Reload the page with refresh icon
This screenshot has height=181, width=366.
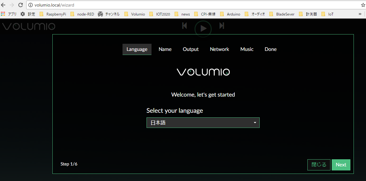coord(21,5)
